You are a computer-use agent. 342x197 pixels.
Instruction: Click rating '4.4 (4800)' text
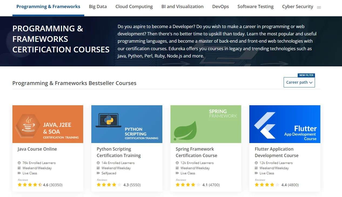pyautogui.click(x=290, y=185)
